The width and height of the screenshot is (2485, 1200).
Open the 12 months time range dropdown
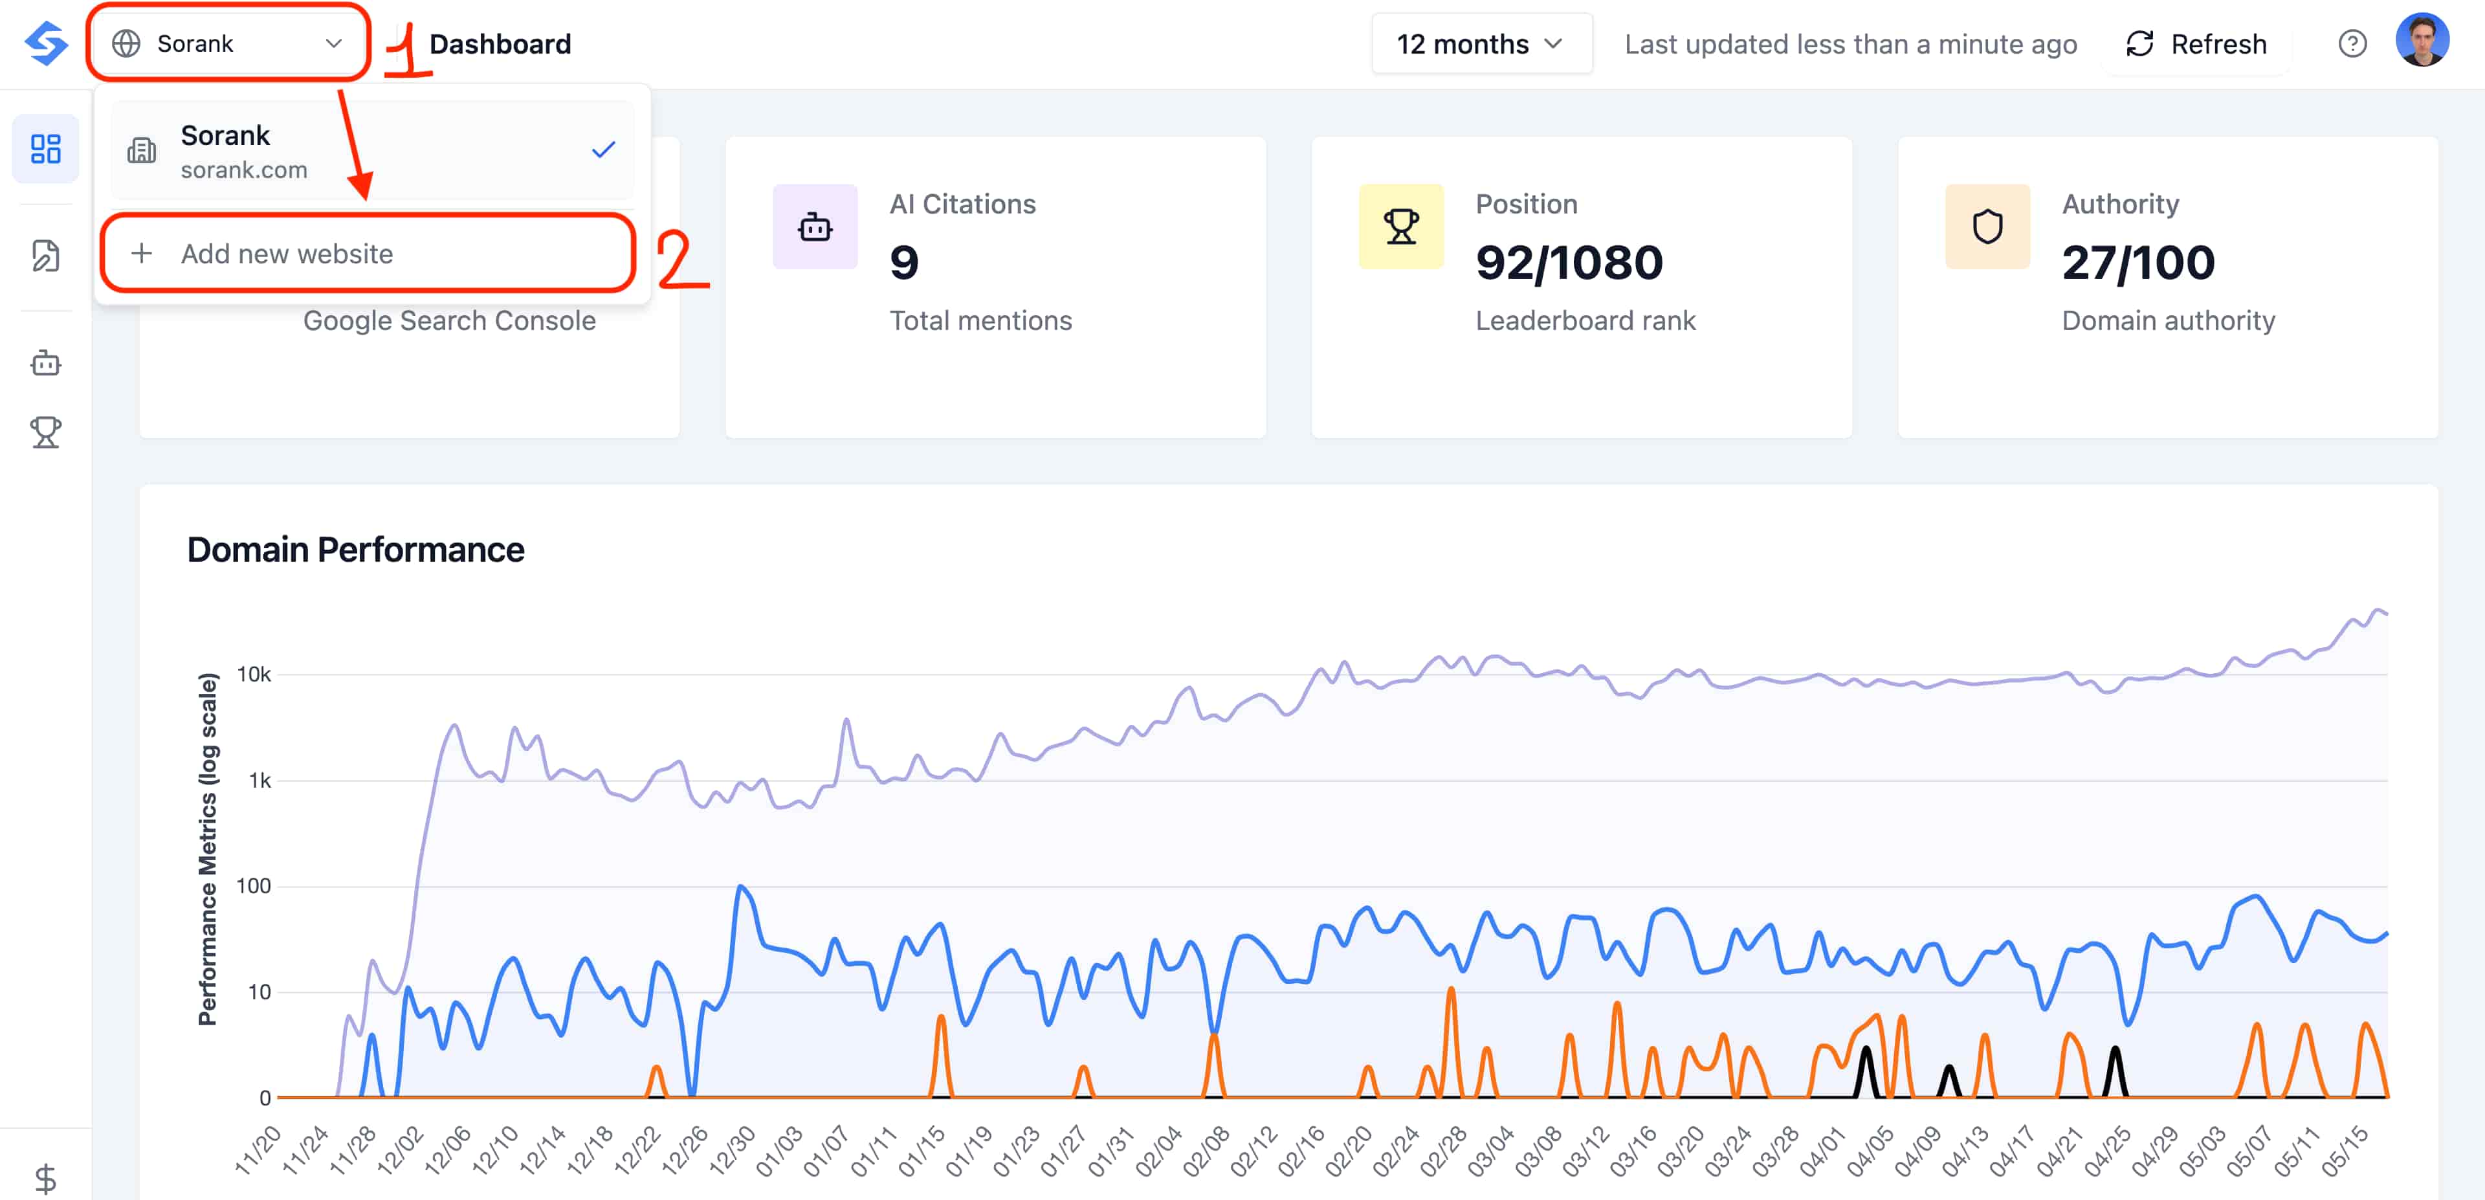point(1481,43)
